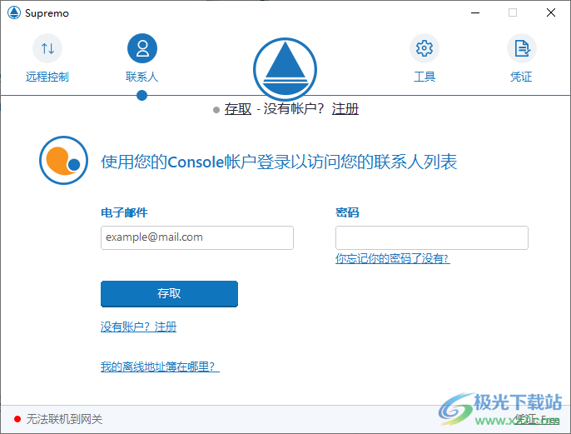Click the Console orange-and-blue logo icon
The image size is (571, 434).
[x=64, y=160]
